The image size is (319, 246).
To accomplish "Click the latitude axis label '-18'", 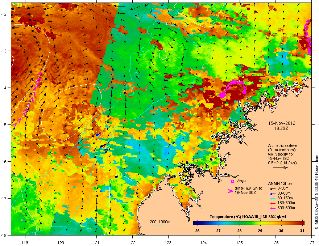I will 4,235.
